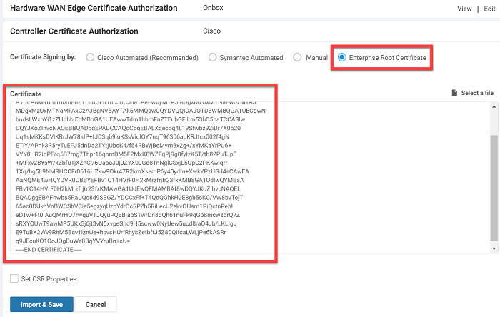The image size is (500, 317).
Task: Select Cisco Automated (Recommended) radio option
Action: 90,57
